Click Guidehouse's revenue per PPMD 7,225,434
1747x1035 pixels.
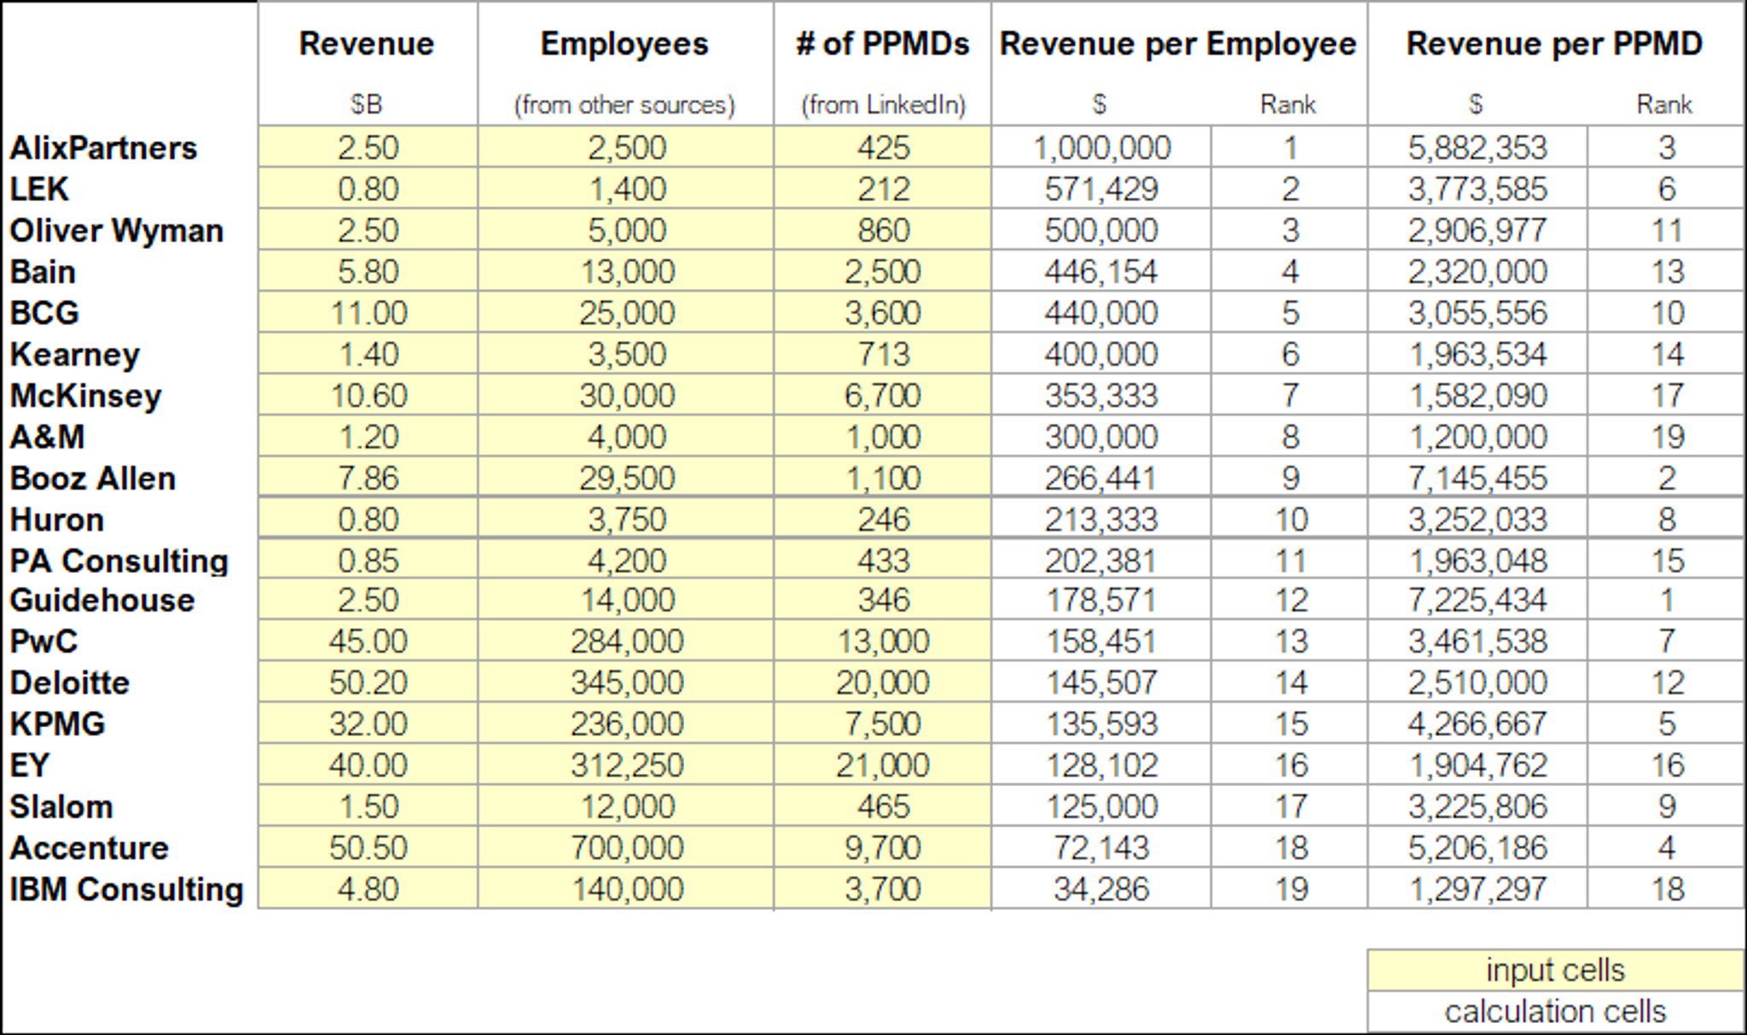1477,600
